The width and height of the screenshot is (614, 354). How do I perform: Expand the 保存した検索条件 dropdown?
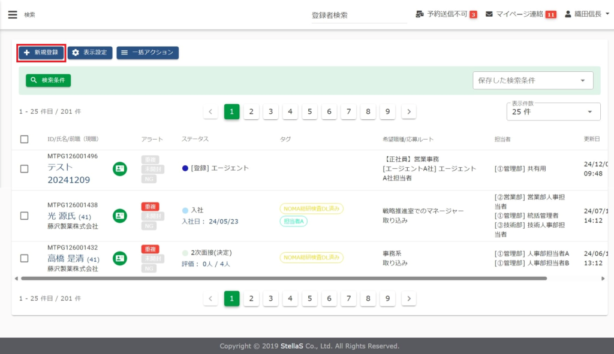(x=532, y=80)
